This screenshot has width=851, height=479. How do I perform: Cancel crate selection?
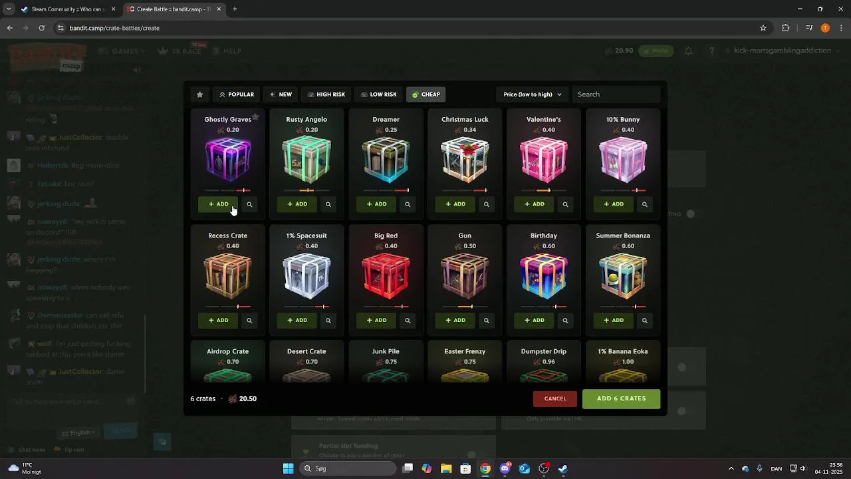point(555,399)
